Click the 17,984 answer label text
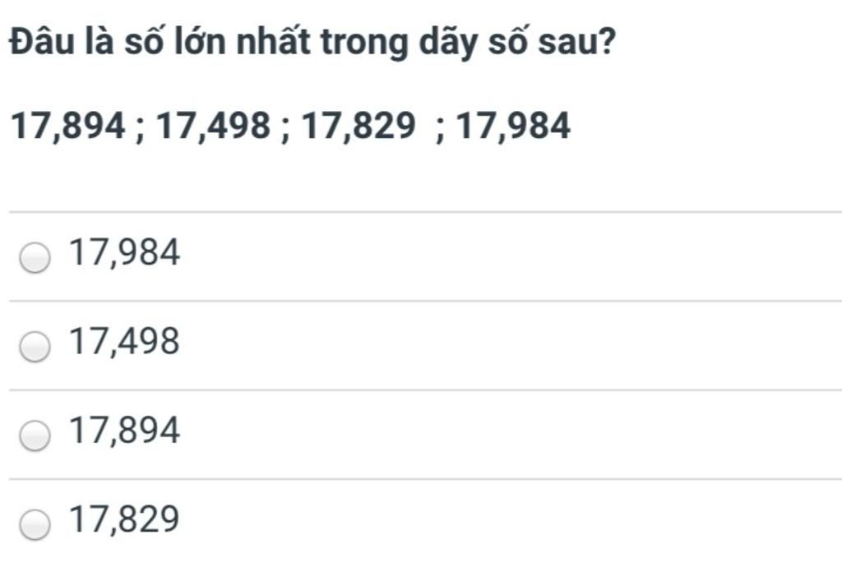 pyautogui.click(x=125, y=252)
